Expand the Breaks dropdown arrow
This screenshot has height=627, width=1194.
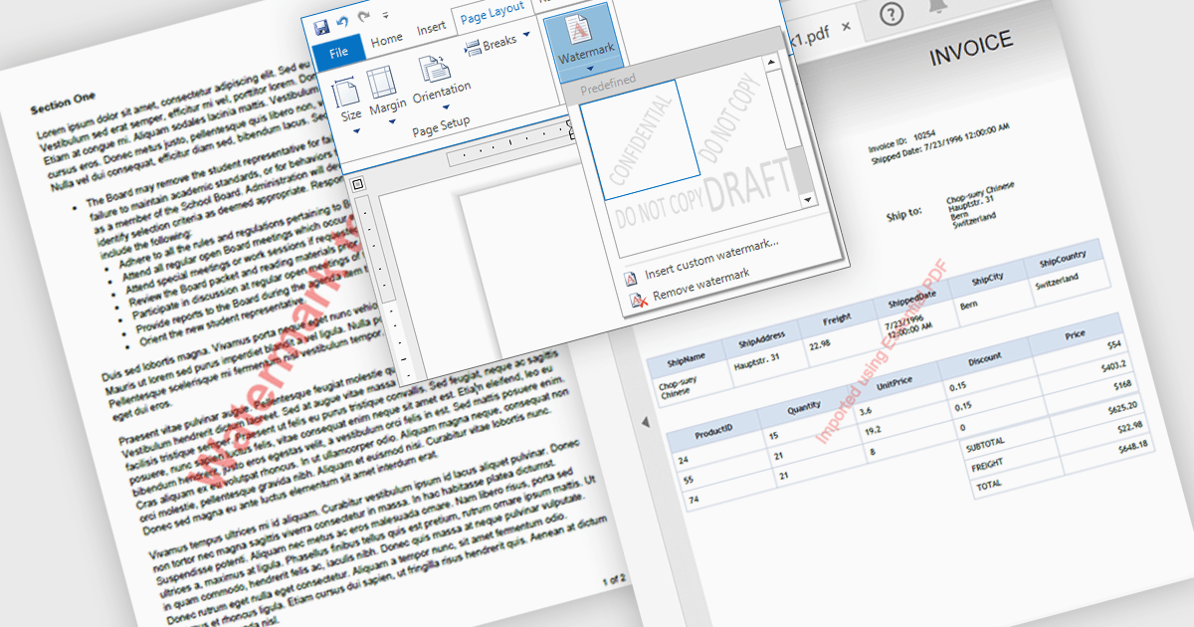coord(526,34)
